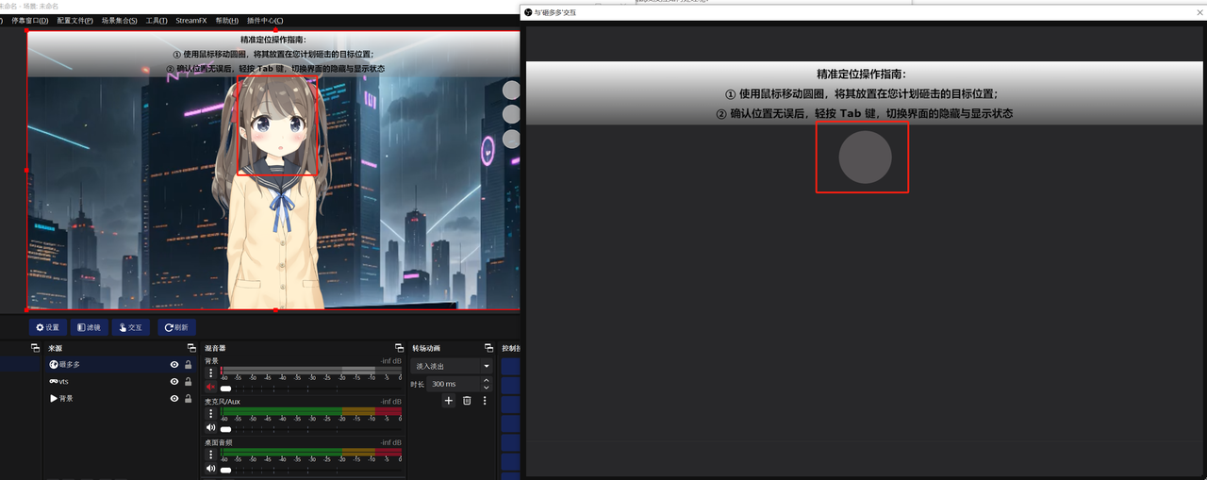
Task: Open the 停靠窗口(D) menu
Action: (30, 21)
